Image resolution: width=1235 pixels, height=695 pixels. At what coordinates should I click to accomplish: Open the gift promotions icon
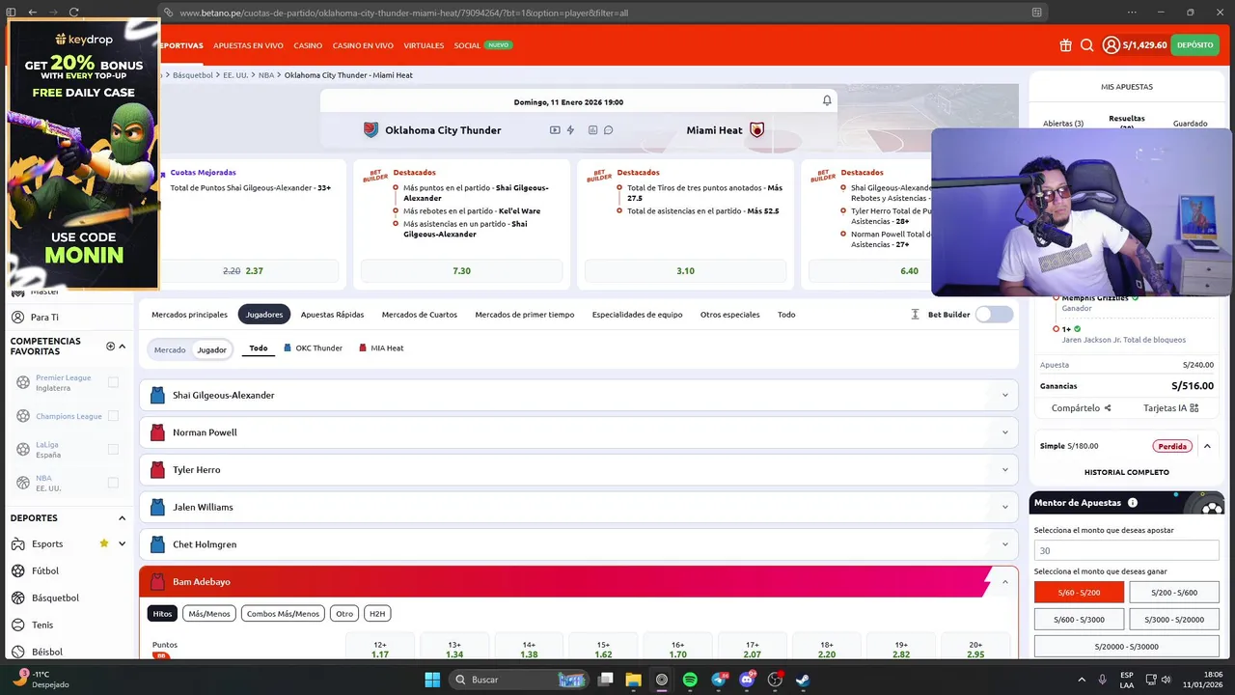pos(1065,45)
